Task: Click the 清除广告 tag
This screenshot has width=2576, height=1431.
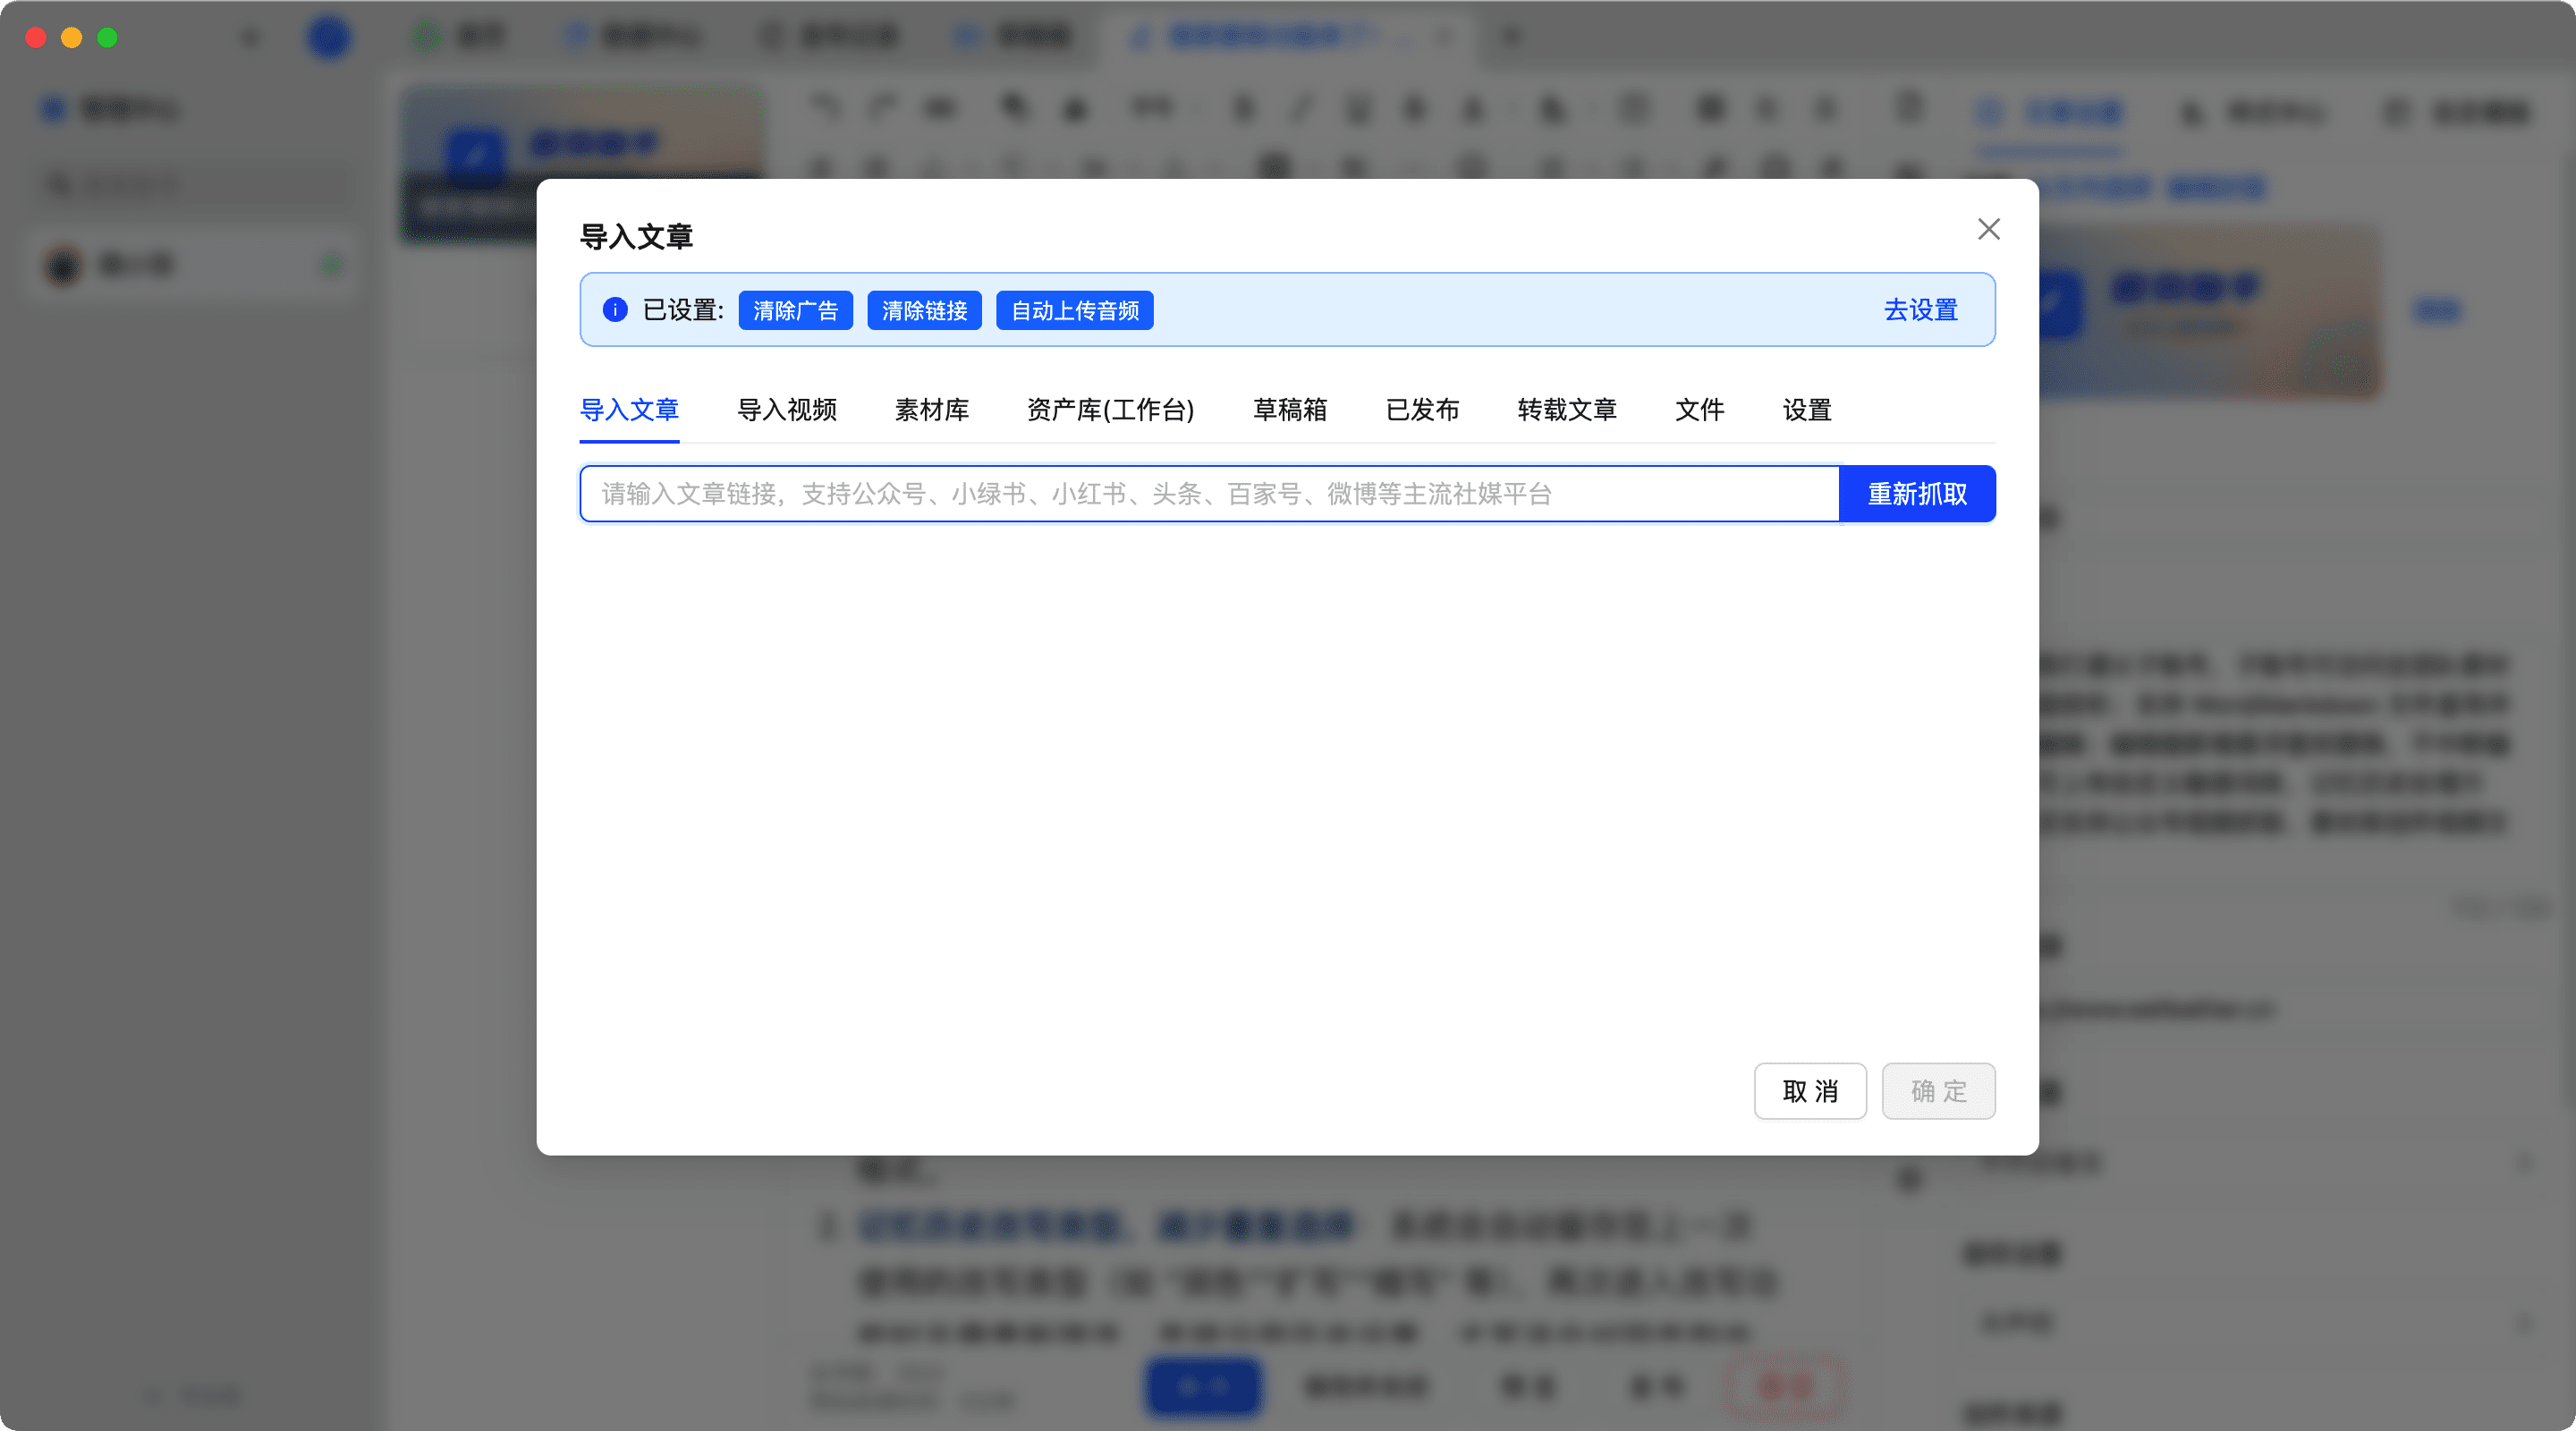Action: [795, 311]
